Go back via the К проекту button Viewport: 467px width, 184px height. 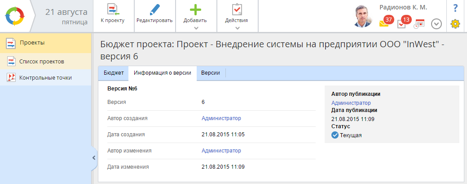[113, 14]
